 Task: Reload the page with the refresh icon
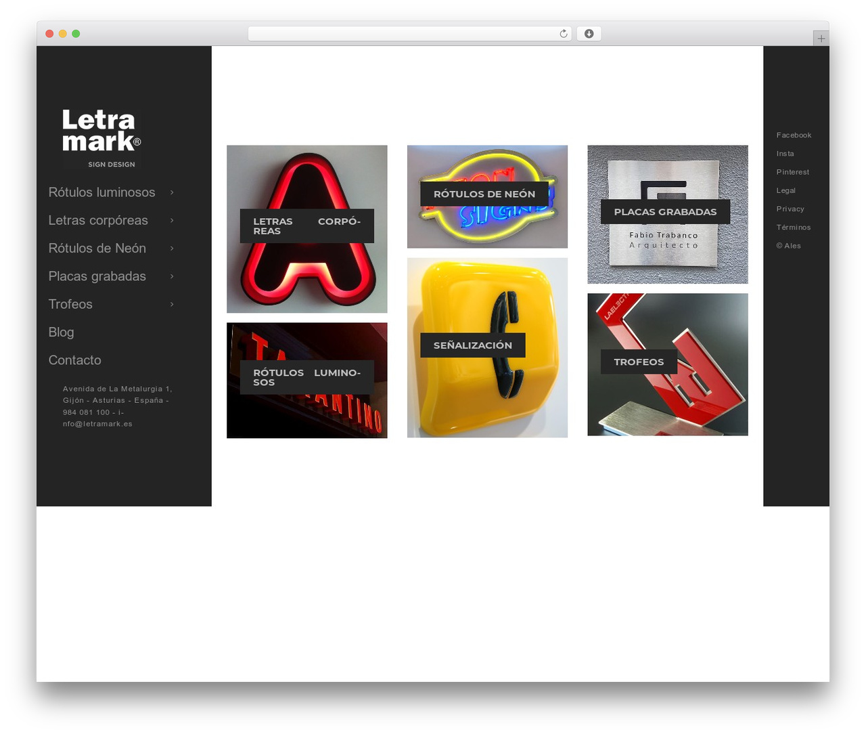563,34
